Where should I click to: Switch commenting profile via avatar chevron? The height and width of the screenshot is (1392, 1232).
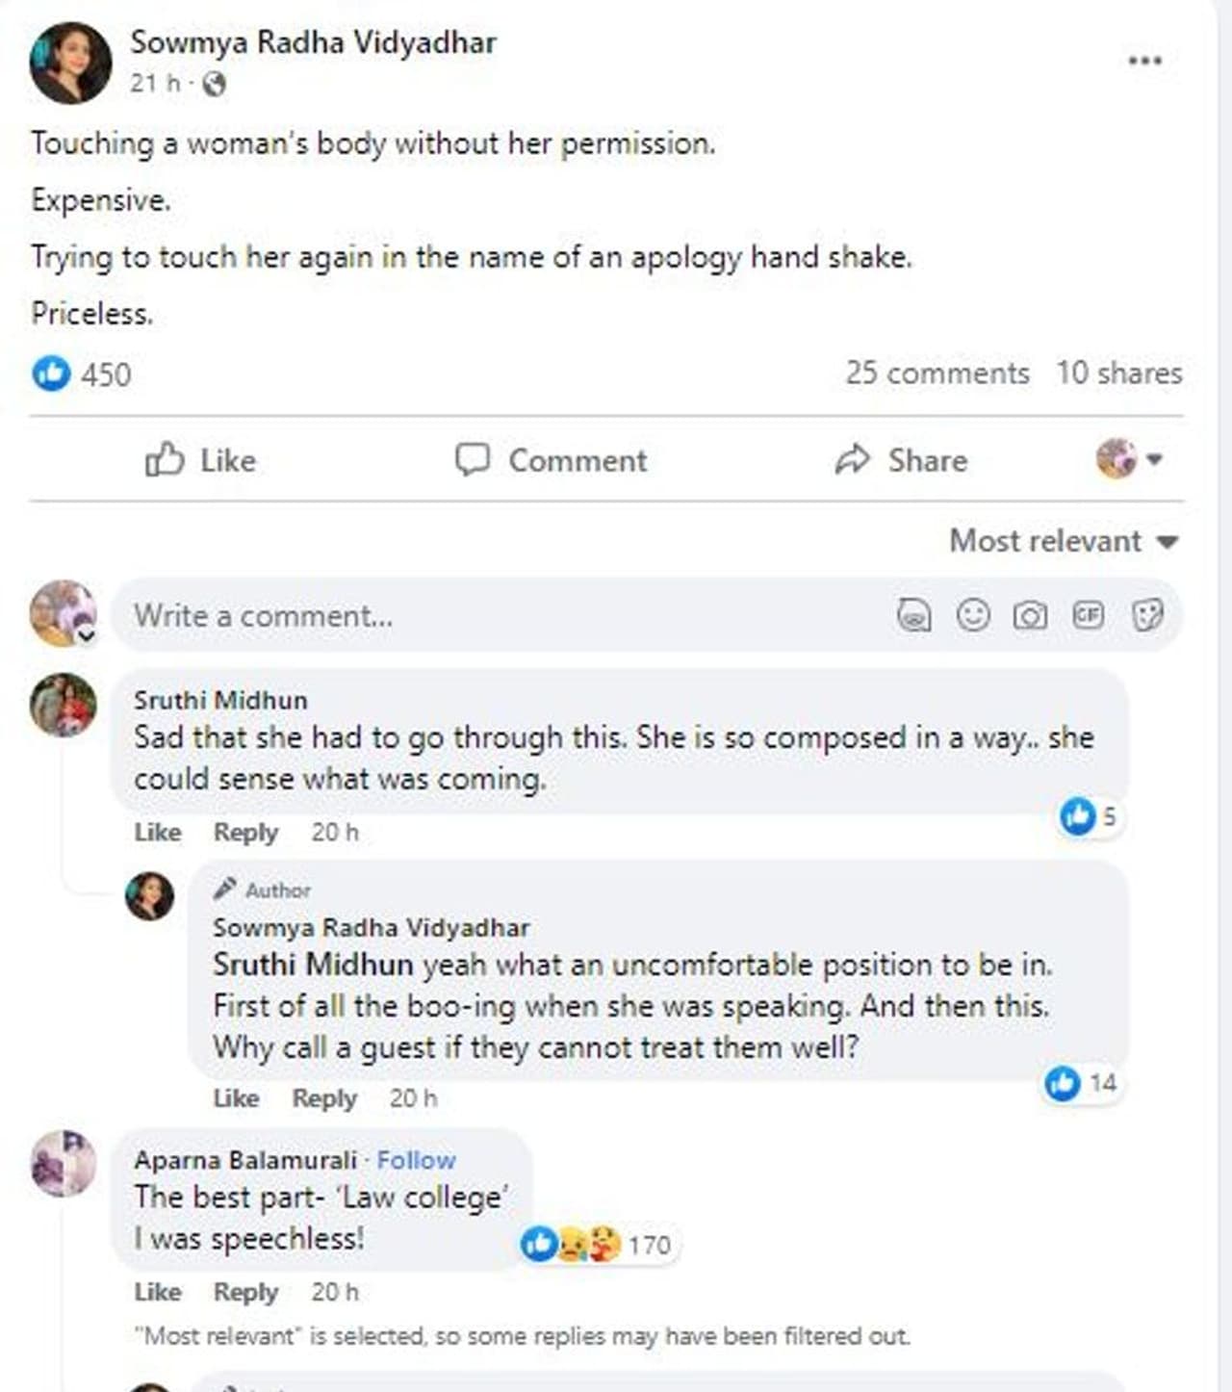pos(86,635)
